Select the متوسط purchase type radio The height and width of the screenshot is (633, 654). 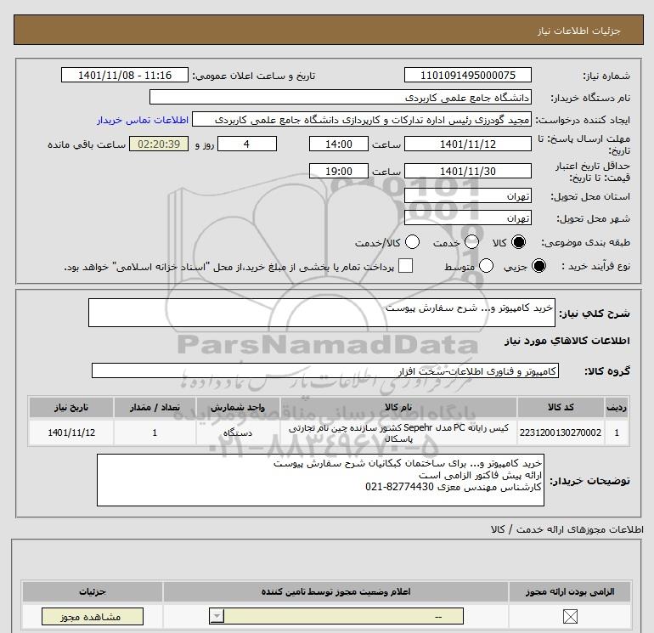click(x=487, y=266)
